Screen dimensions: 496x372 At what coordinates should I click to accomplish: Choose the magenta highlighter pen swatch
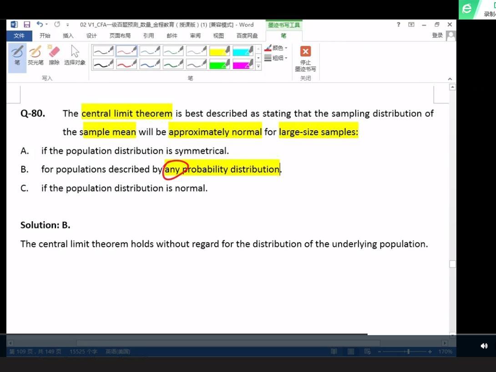pos(243,64)
